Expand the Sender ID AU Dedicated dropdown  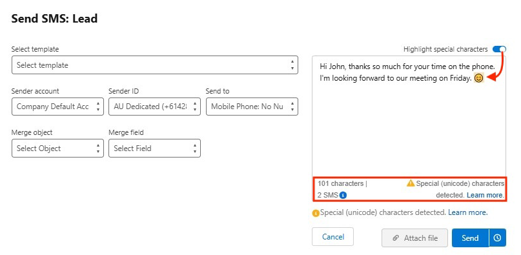154,107
